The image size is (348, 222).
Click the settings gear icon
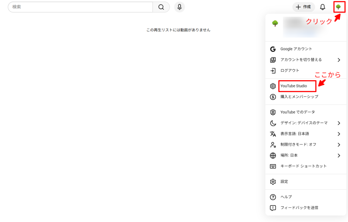273,182
